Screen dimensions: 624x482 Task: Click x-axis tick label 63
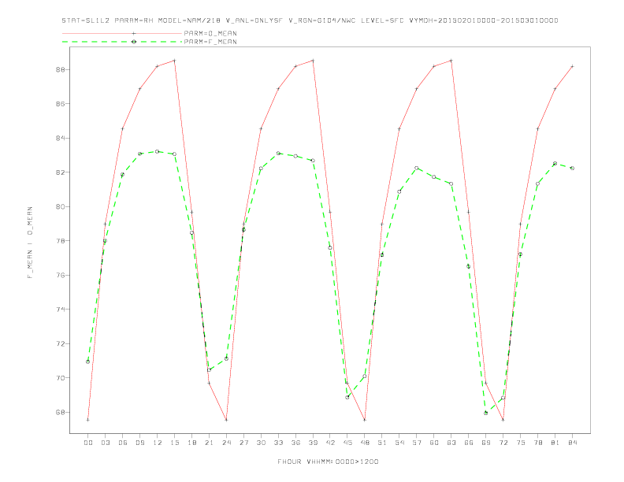click(451, 443)
